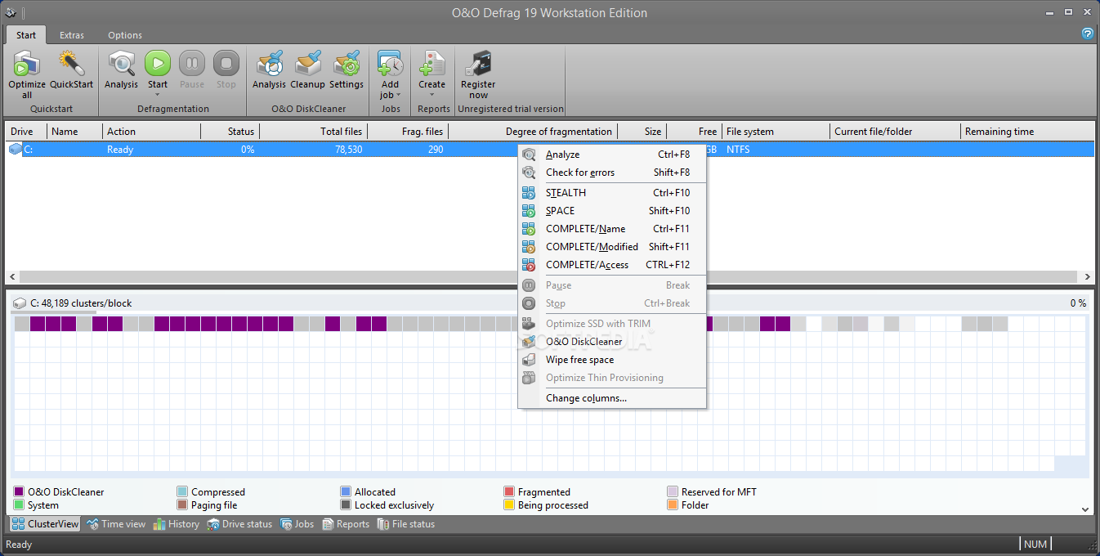Choose COMPLETE/Name from context menu
The width and height of the screenshot is (1100, 556).
click(612, 229)
